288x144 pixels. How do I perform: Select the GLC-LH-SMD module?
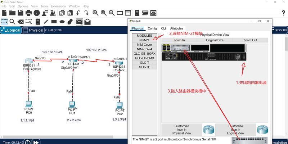coord(145,58)
